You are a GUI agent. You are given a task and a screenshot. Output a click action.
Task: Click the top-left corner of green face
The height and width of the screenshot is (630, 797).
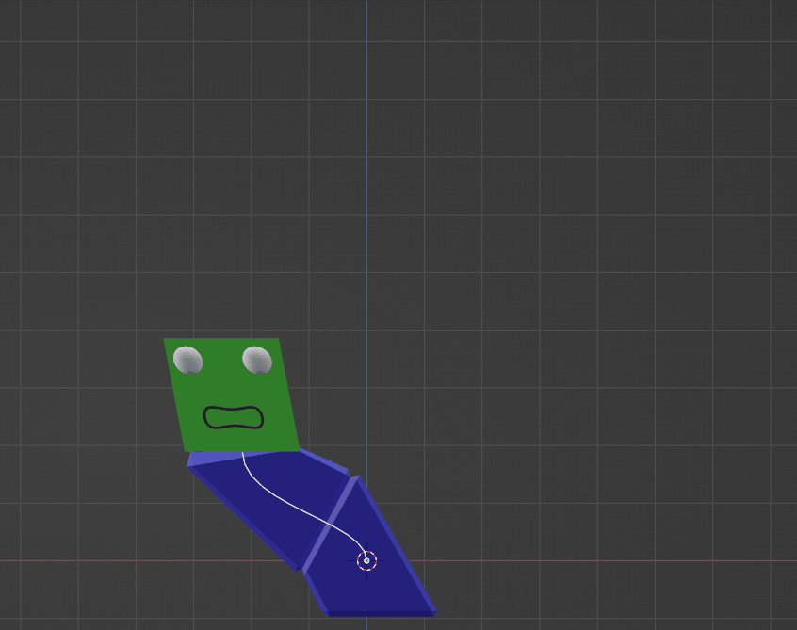165,339
